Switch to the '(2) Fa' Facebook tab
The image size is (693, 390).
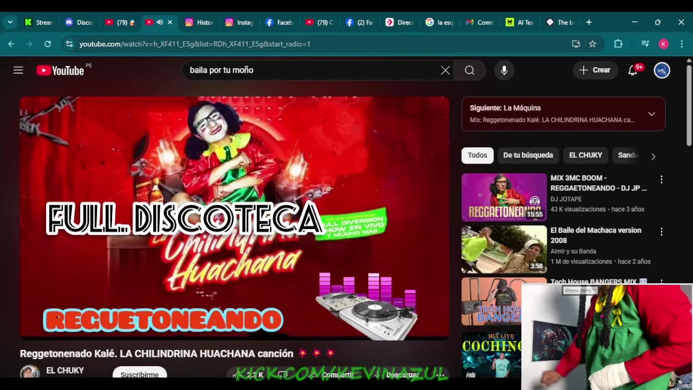(359, 22)
